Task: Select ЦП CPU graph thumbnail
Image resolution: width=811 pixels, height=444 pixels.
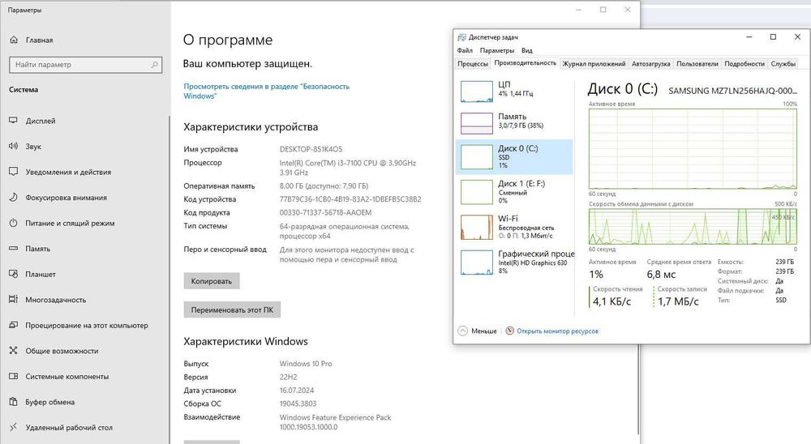Action: (x=476, y=92)
